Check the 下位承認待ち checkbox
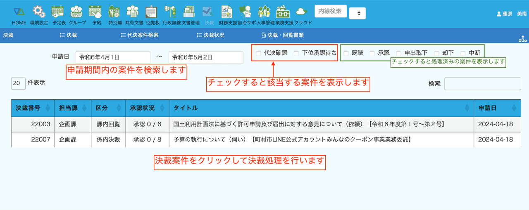The height and width of the screenshot is (210, 529). (x=296, y=53)
